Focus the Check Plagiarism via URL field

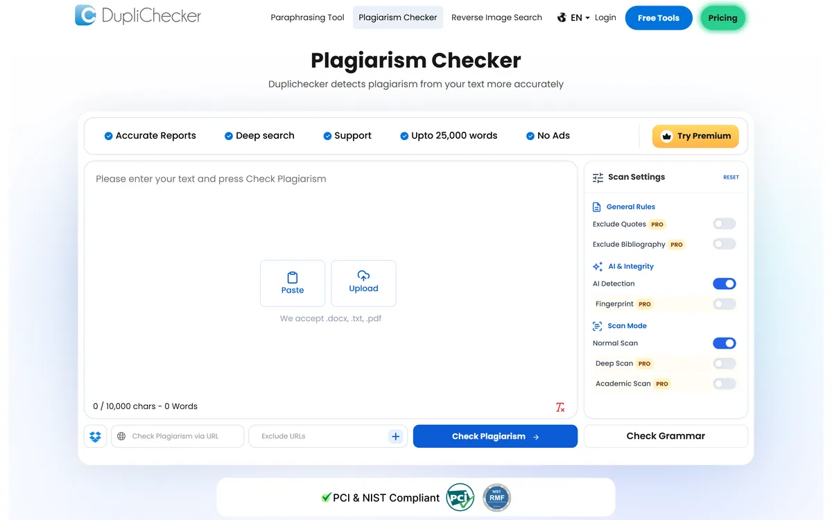(x=177, y=436)
